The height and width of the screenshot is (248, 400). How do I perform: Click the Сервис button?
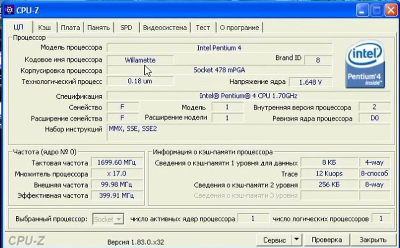click(275, 240)
